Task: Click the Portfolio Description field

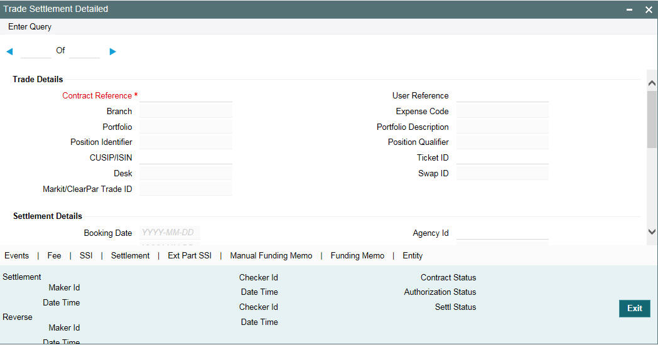Action: pos(502,127)
